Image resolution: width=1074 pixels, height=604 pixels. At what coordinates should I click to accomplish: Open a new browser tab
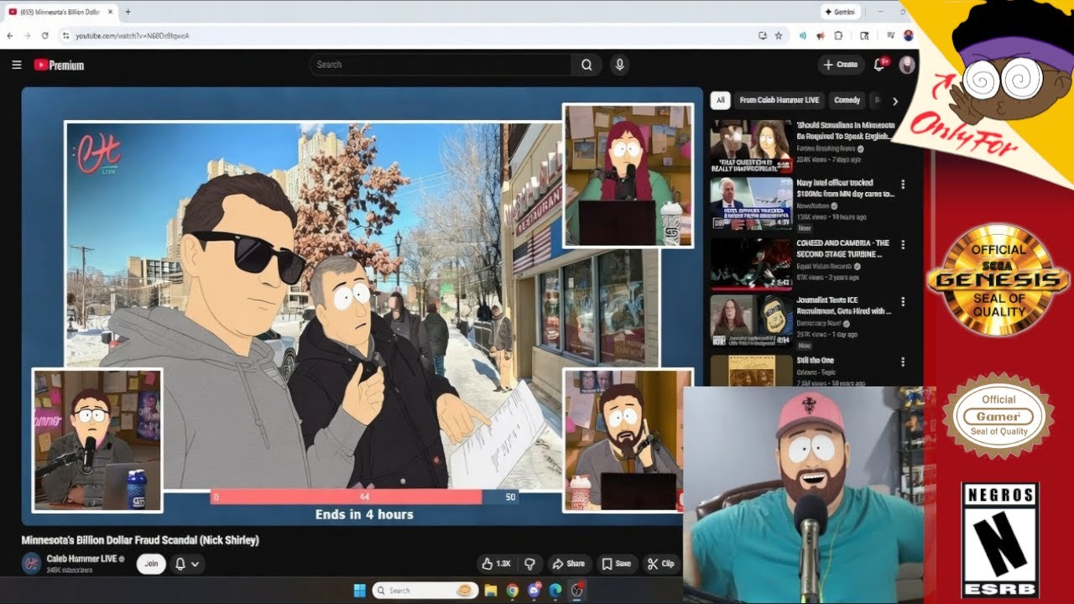click(x=128, y=12)
